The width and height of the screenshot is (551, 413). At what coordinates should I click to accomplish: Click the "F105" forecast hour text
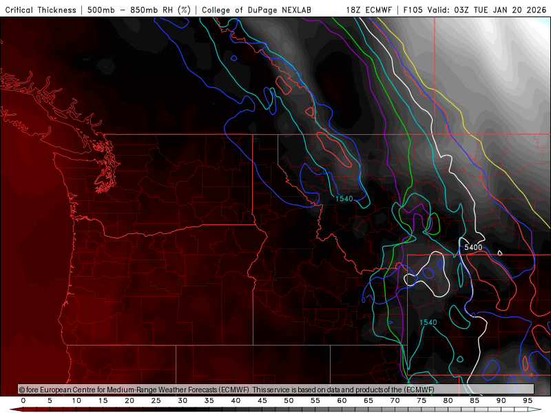(413, 10)
